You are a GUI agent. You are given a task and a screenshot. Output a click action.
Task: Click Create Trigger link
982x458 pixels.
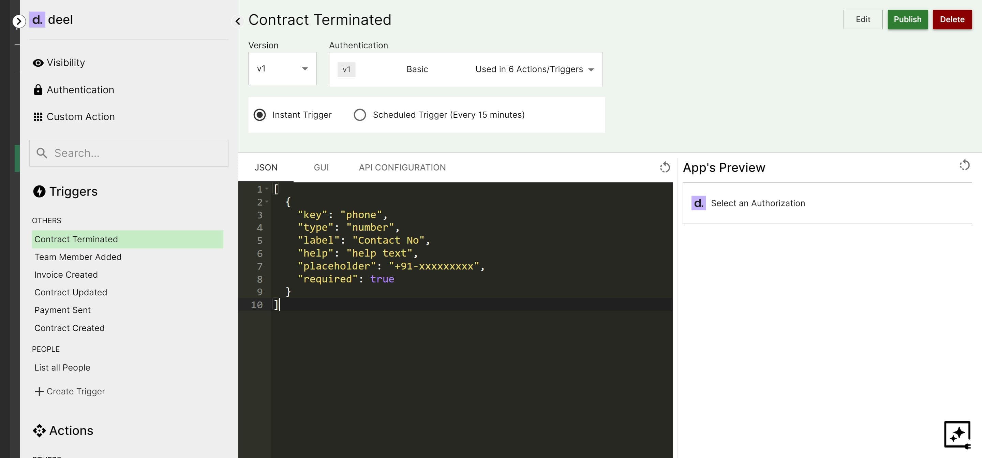(70, 391)
